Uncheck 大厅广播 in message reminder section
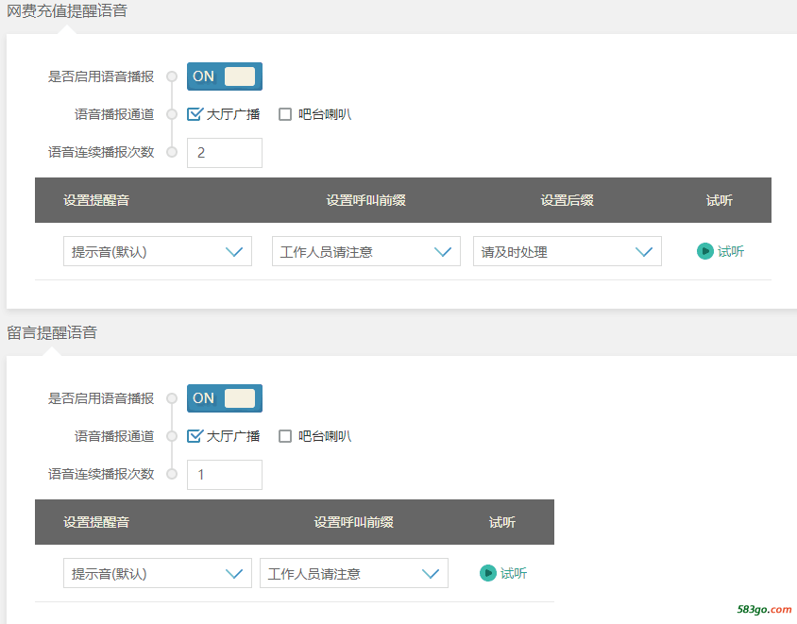797x624 pixels. point(195,436)
